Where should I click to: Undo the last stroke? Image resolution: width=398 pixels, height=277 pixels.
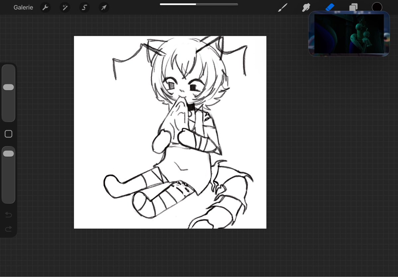coord(8,215)
